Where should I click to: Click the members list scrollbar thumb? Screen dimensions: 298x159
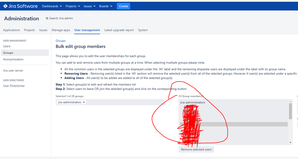[291, 111]
